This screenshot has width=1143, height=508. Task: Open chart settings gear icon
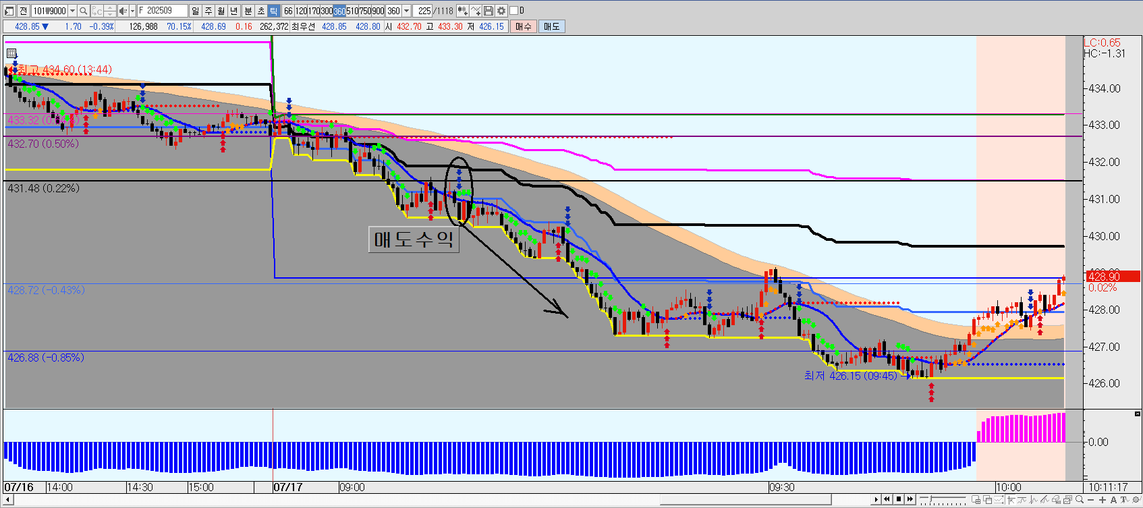501,11
